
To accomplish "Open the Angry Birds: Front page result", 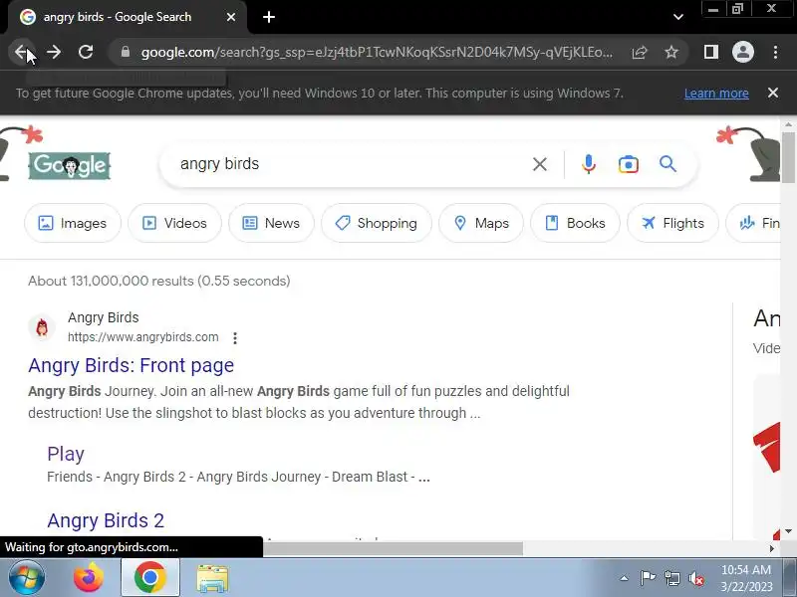I will 132,365.
